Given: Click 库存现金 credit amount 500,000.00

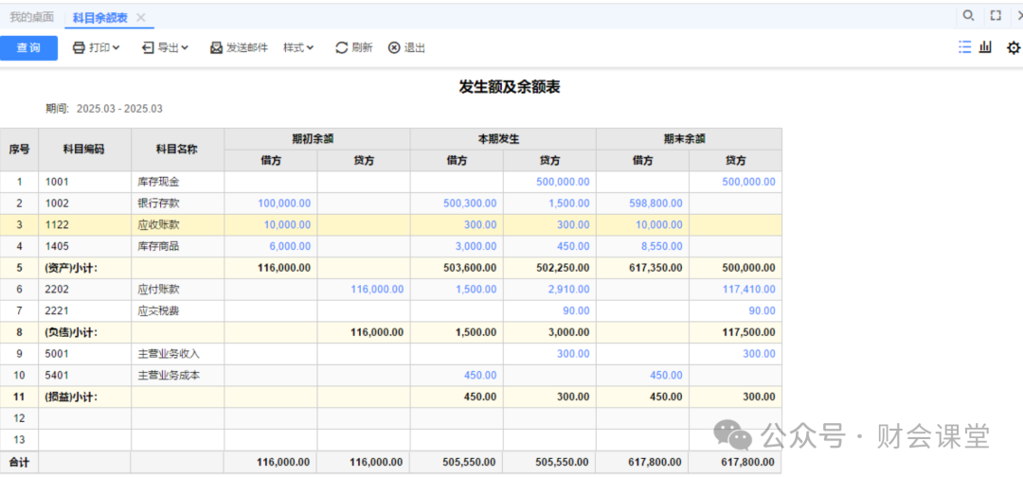Looking at the screenshot, I should (x=563, y=182).
